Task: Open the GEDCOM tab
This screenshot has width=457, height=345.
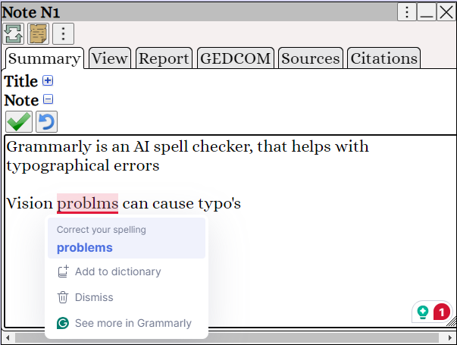Action: pyautogui.click(x=236, y=58)
